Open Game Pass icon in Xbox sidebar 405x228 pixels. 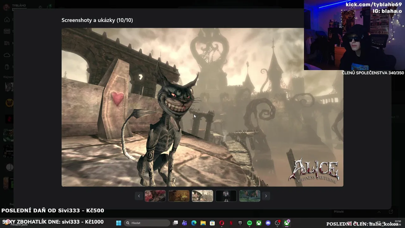[x=7, y=31]
